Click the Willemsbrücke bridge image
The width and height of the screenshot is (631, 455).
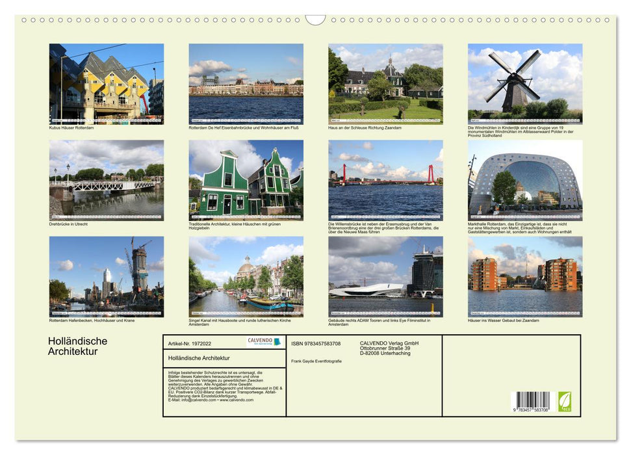pyautogui.click(x=385, y=184)
